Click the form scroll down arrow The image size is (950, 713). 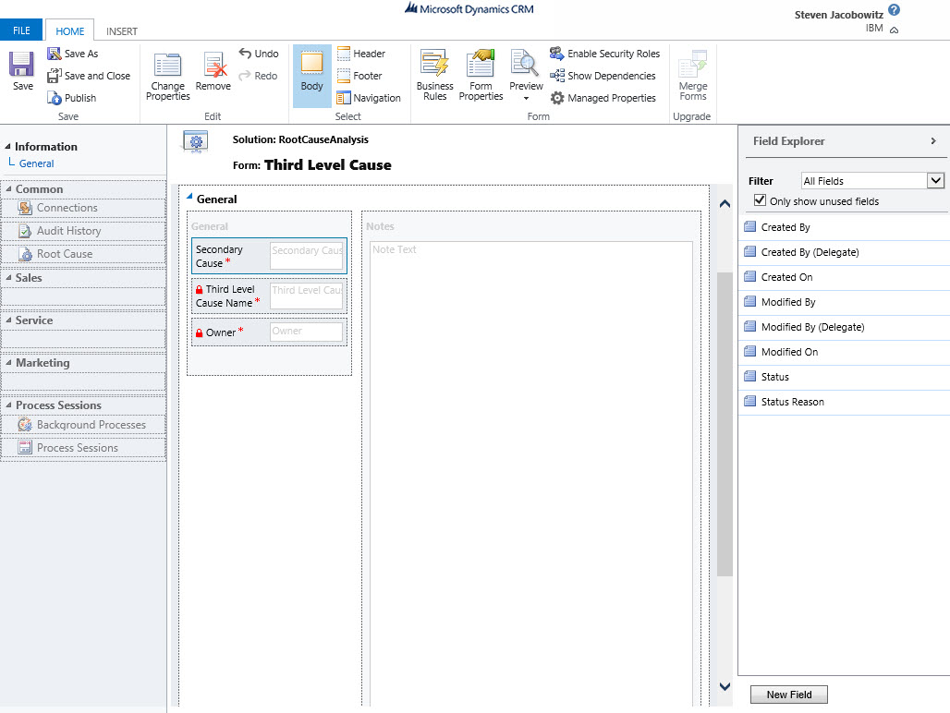(x=725, y=686)
